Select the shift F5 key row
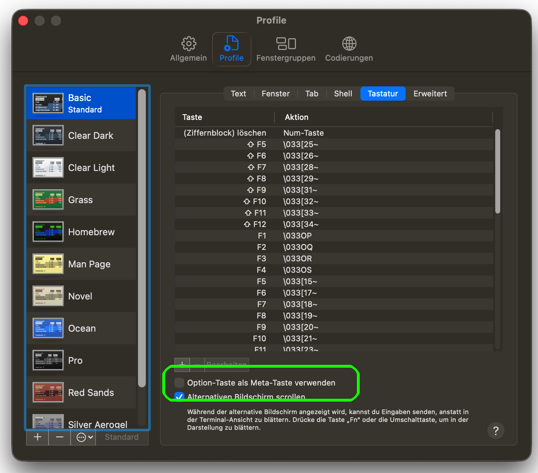538x473 pixels. [334, 144]
